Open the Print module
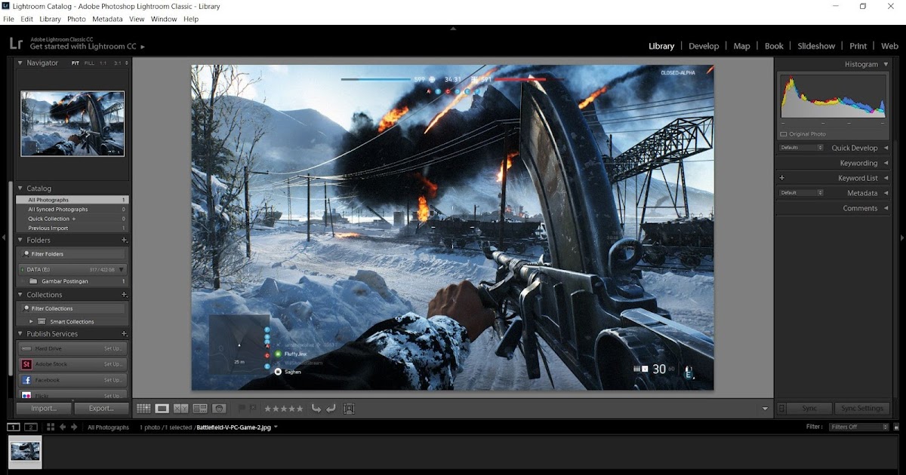 (x=858, y=46)
